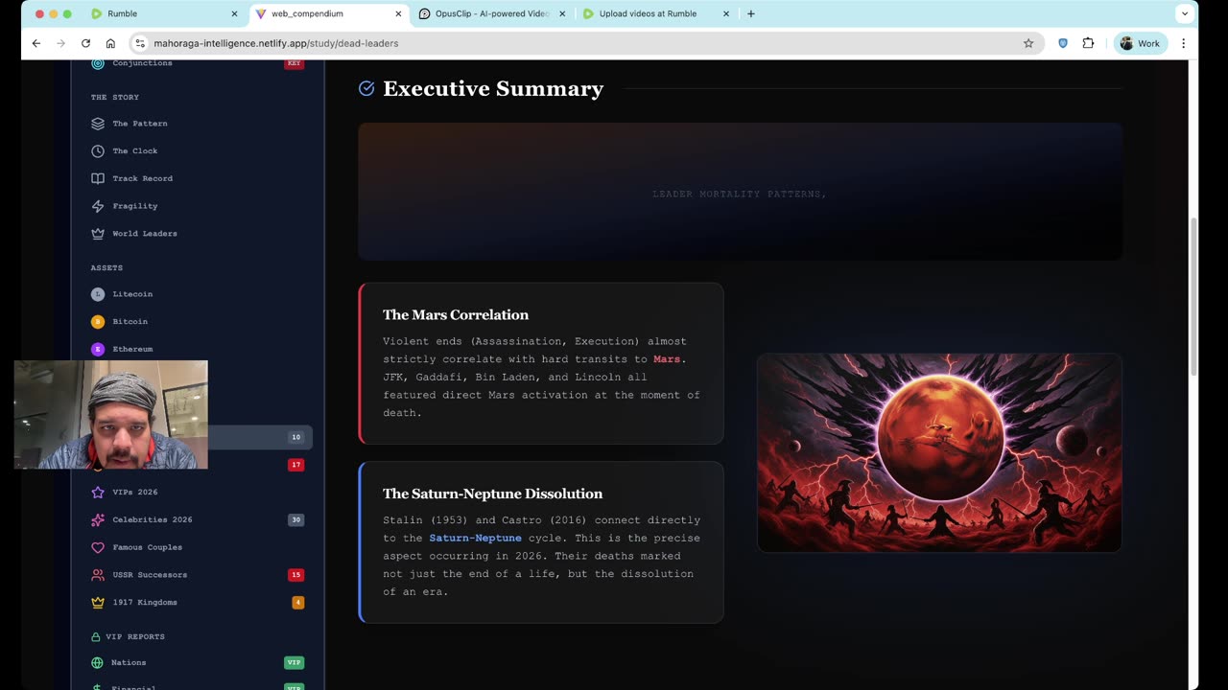View site information icon in address bar
This screenshot has height=690, width=1228.
pyautogui.click(x=140, y=43)
